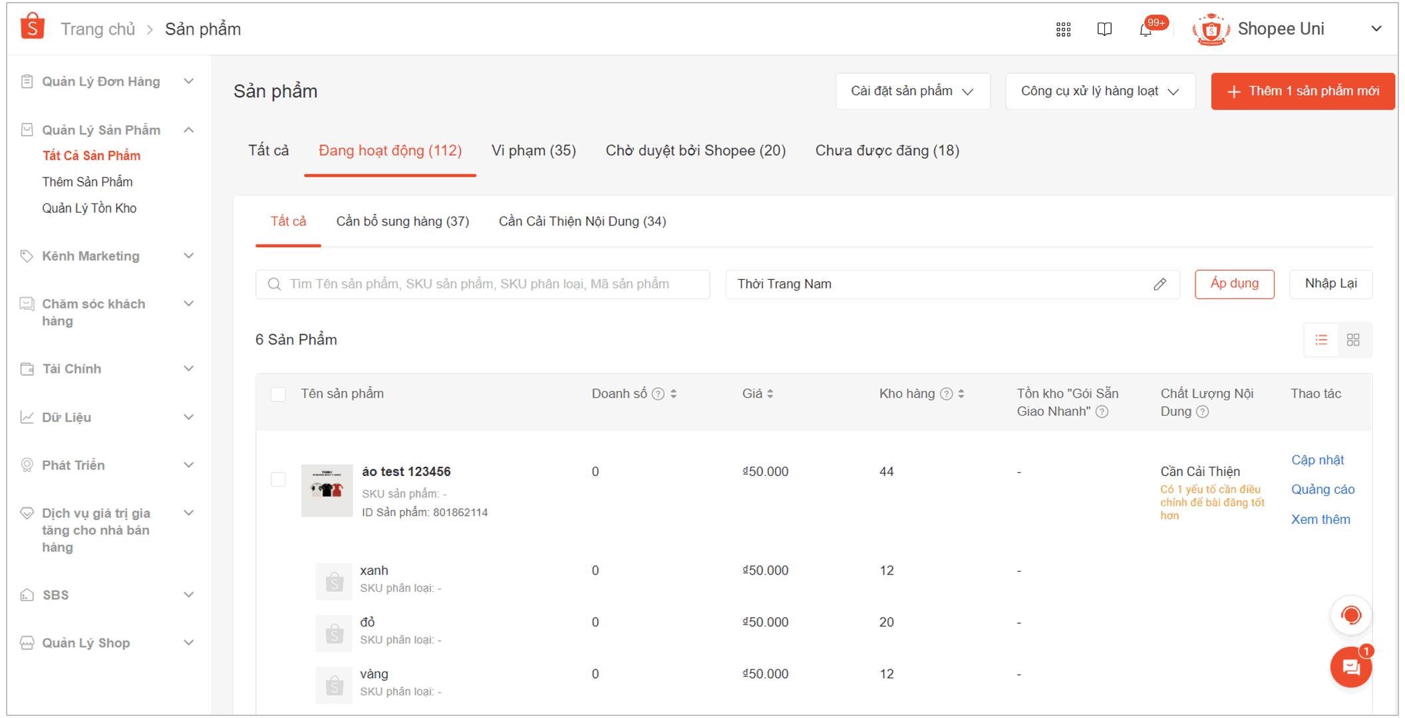The height and width of the screenshot is (718, 1405).
Task: Switch to list view icon
Action: click(x=1321, y=340)
